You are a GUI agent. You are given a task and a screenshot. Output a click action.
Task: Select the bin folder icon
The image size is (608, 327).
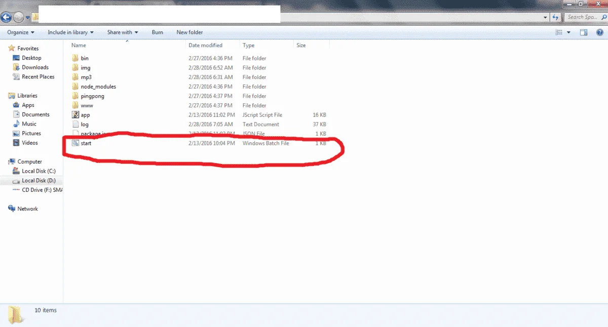tap(75, 58)
